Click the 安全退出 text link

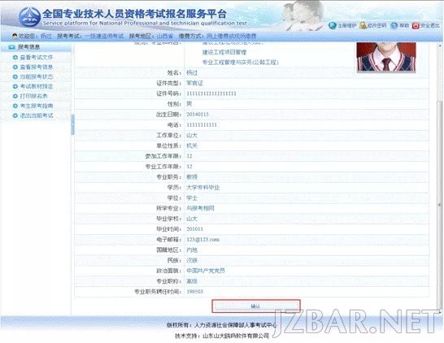pos(429,25)
